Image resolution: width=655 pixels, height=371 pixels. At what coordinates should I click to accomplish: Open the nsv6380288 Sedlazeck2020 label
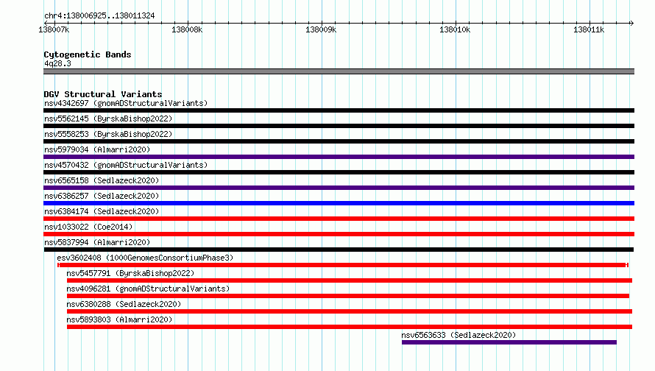coord(124,304)
